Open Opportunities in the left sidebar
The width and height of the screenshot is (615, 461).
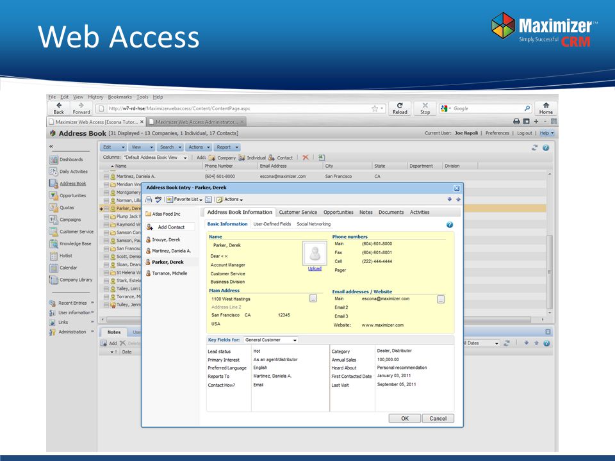tap(67, 195)
